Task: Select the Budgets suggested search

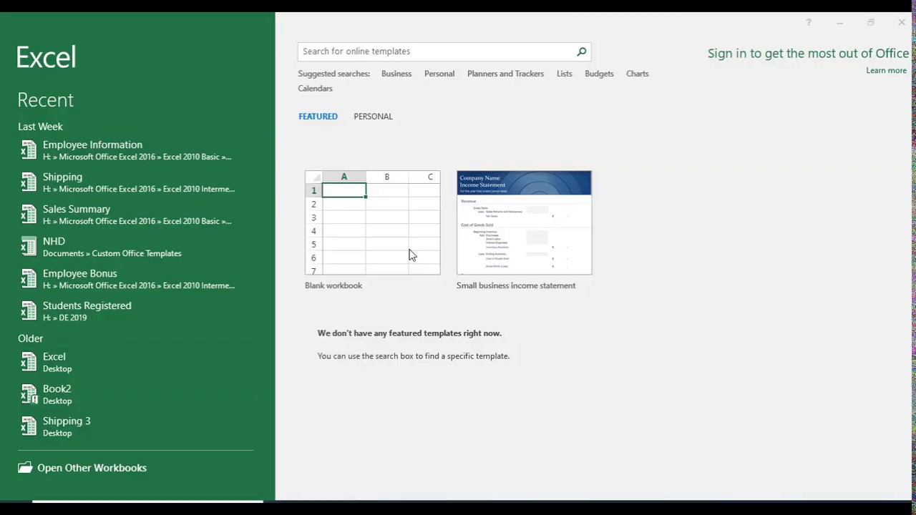Action: pos(599,74)
